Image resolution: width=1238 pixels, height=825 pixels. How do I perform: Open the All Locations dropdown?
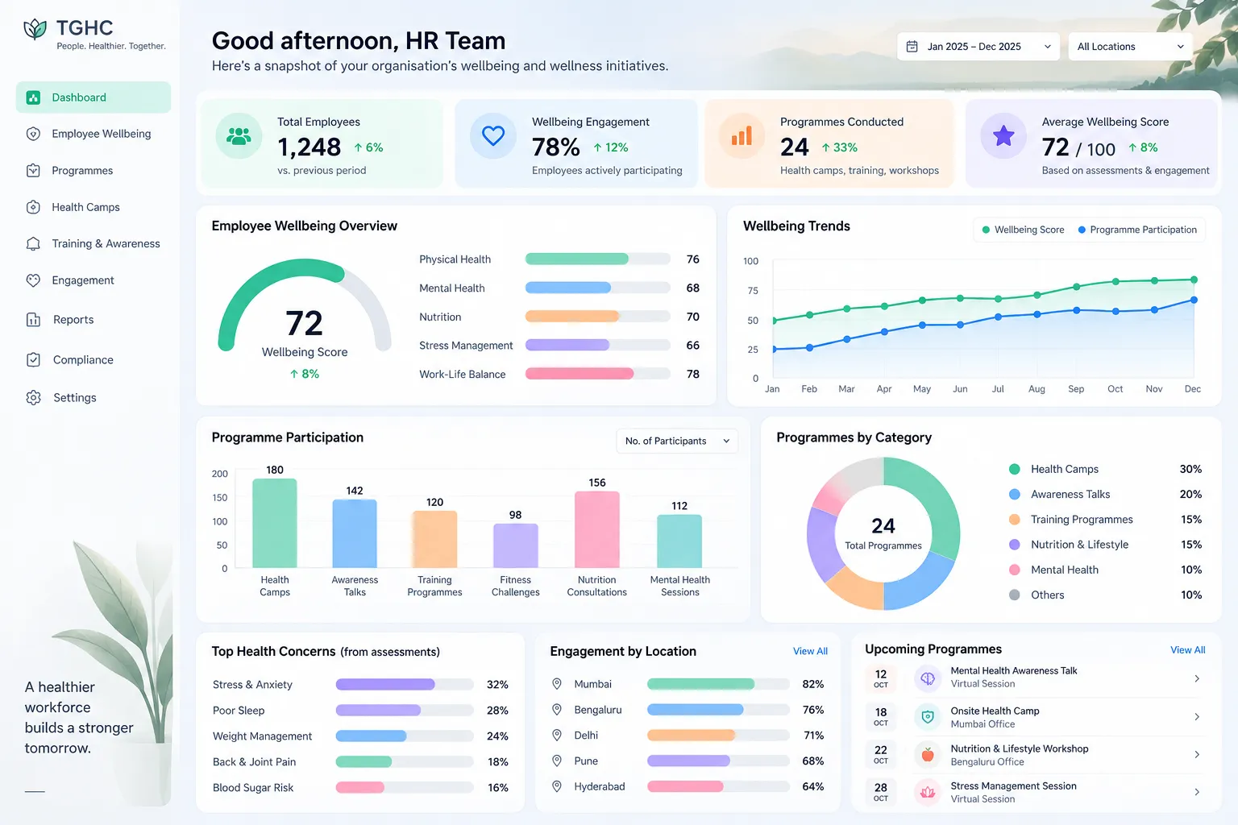(x=1130, y=47)
